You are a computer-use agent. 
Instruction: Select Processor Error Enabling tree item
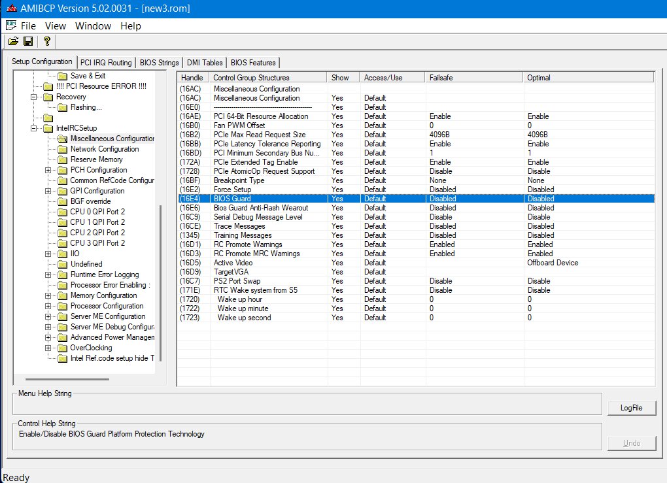point(110,286)
